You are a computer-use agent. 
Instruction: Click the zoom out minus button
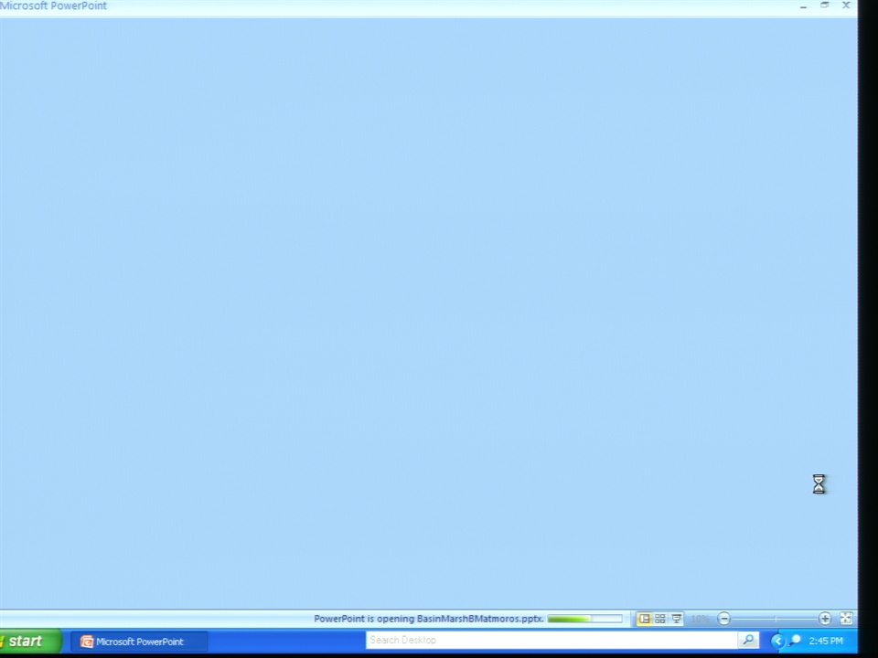[x=723, y=619]
